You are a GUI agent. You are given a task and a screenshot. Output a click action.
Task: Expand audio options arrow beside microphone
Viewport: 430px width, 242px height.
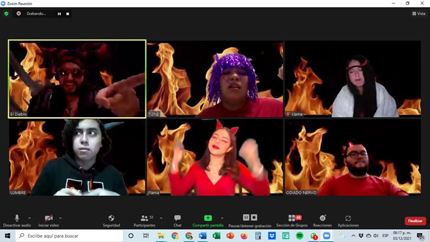pyautogui.click(x=29, y=218)
